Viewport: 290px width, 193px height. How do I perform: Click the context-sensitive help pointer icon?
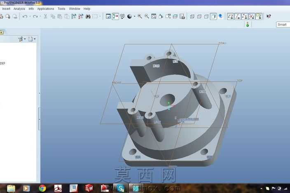coord(269,16)
